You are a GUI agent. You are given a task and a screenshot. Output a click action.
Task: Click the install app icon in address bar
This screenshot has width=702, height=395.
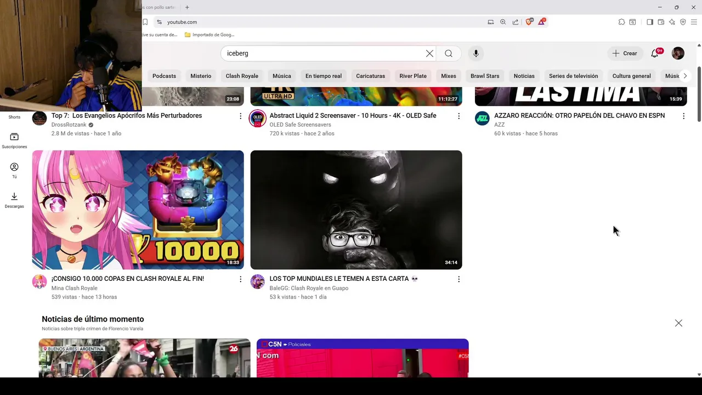click(x=491, y=22)
